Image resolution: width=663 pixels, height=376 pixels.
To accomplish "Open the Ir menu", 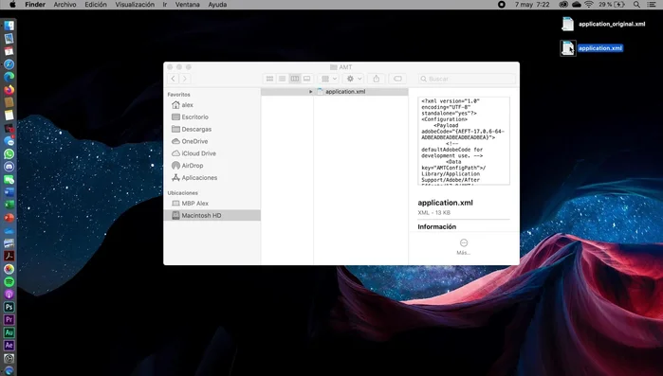I will coord(165,5).
